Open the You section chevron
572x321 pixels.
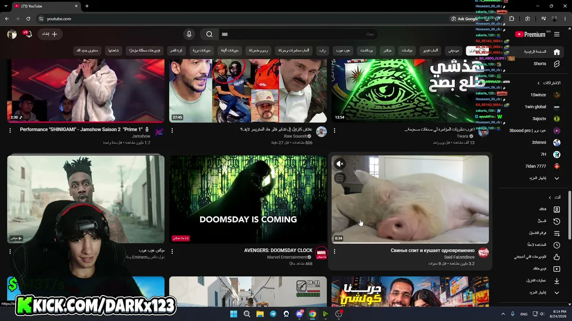click(x=550, y=198)
